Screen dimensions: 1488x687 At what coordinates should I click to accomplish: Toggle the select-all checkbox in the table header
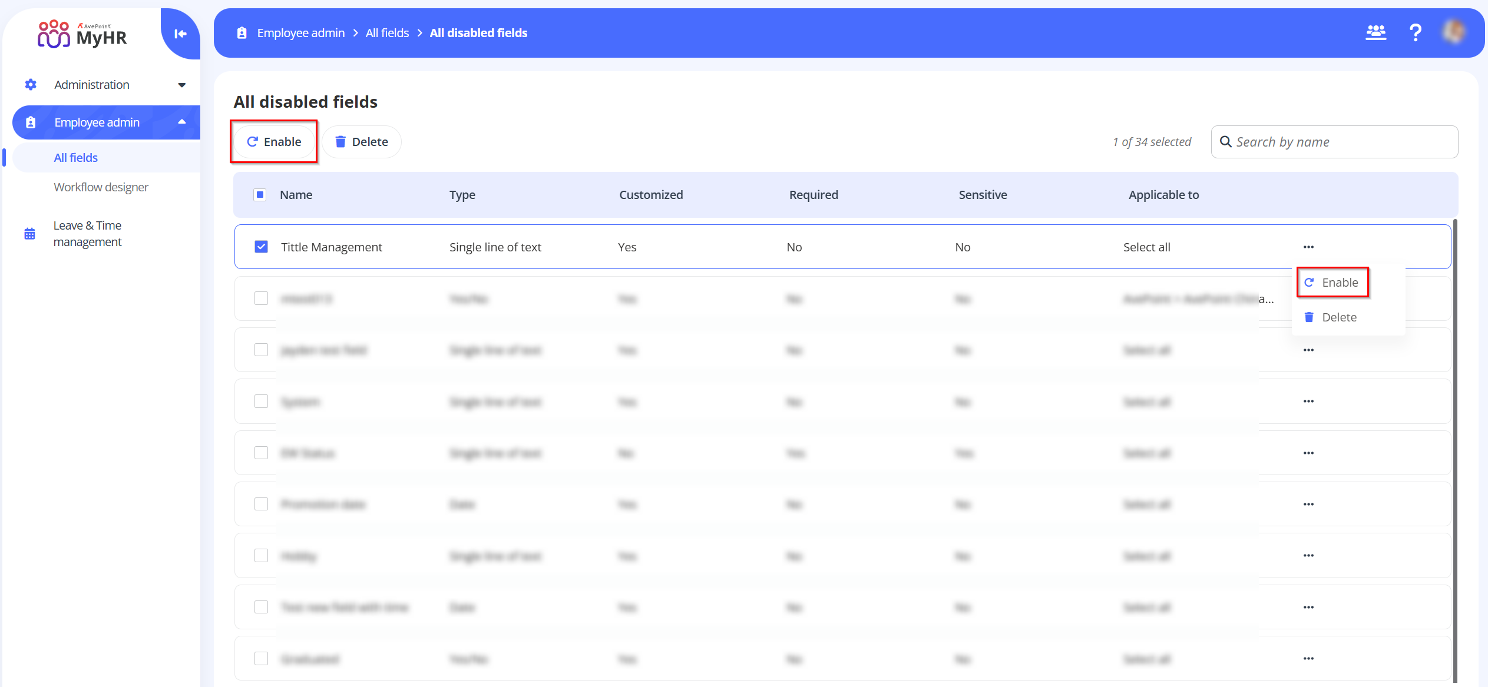tap(260, 194)
